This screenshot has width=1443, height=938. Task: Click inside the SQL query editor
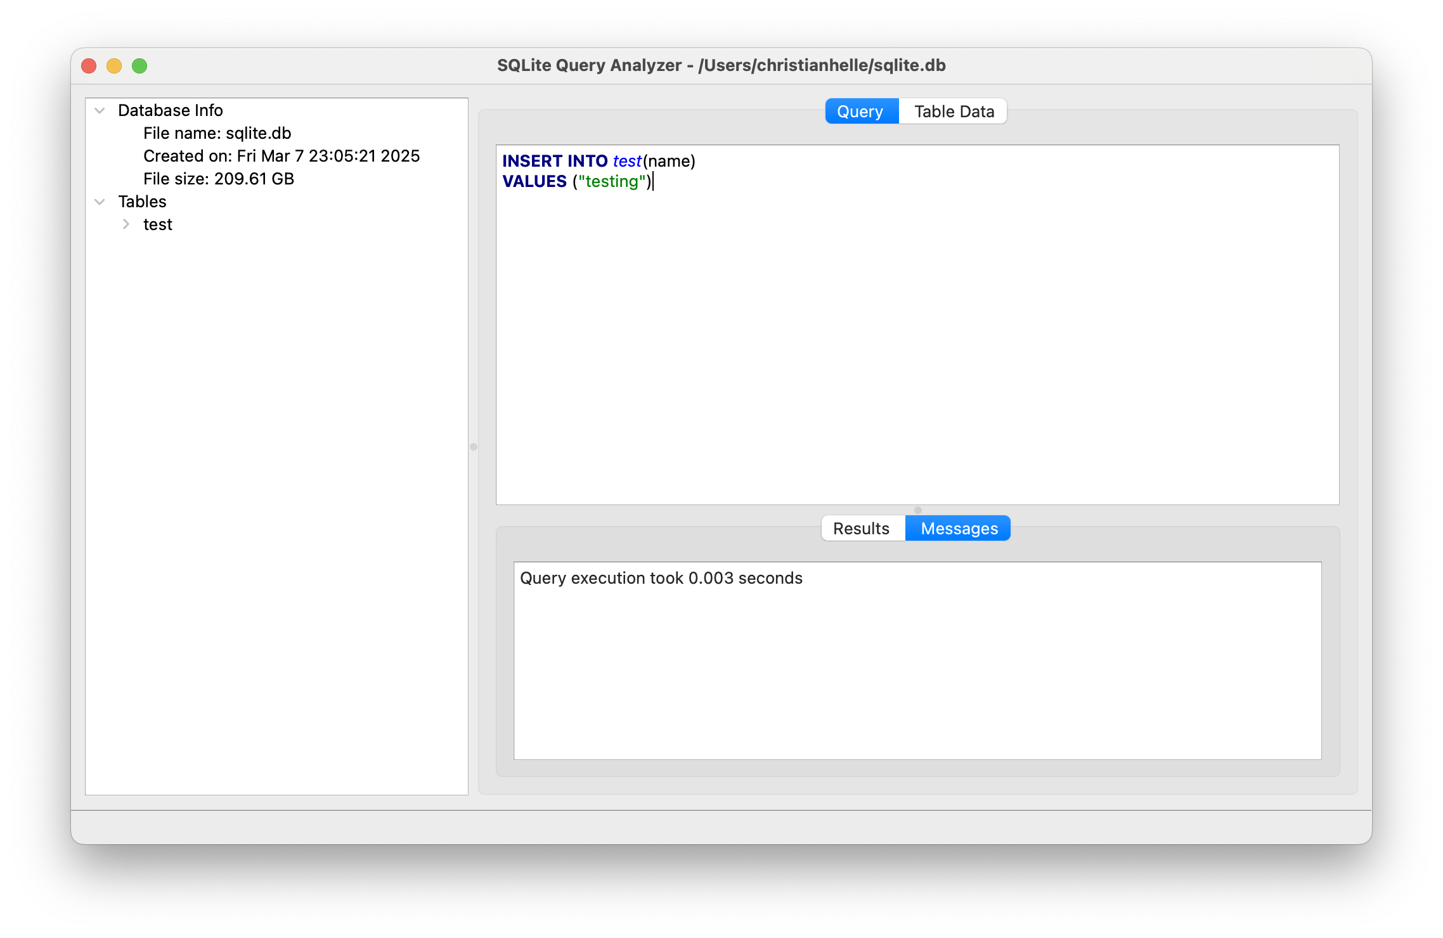point(917,325)
